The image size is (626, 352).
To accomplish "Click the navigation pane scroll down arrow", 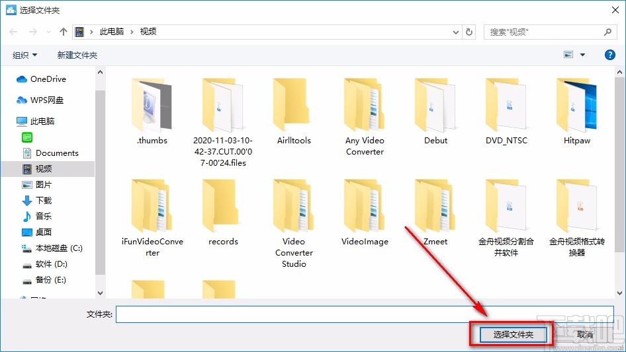I will (100, 293).
